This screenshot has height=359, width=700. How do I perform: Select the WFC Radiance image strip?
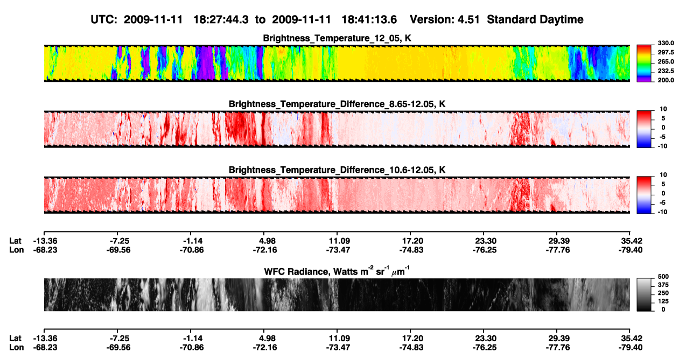[x=337, y=294]
